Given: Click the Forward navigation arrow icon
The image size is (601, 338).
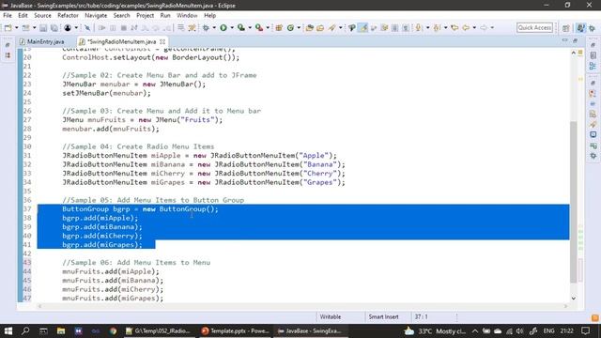Looking at the screenshot, I should [484, 28].
